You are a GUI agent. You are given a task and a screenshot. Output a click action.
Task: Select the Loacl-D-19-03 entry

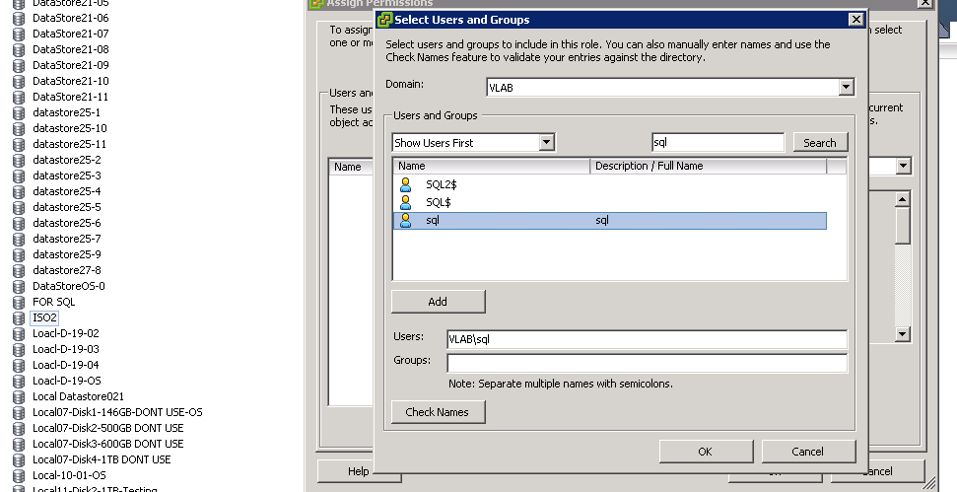point(65,349)
